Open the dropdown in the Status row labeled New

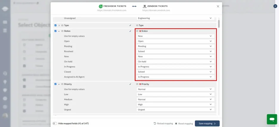tap(176, 57)
